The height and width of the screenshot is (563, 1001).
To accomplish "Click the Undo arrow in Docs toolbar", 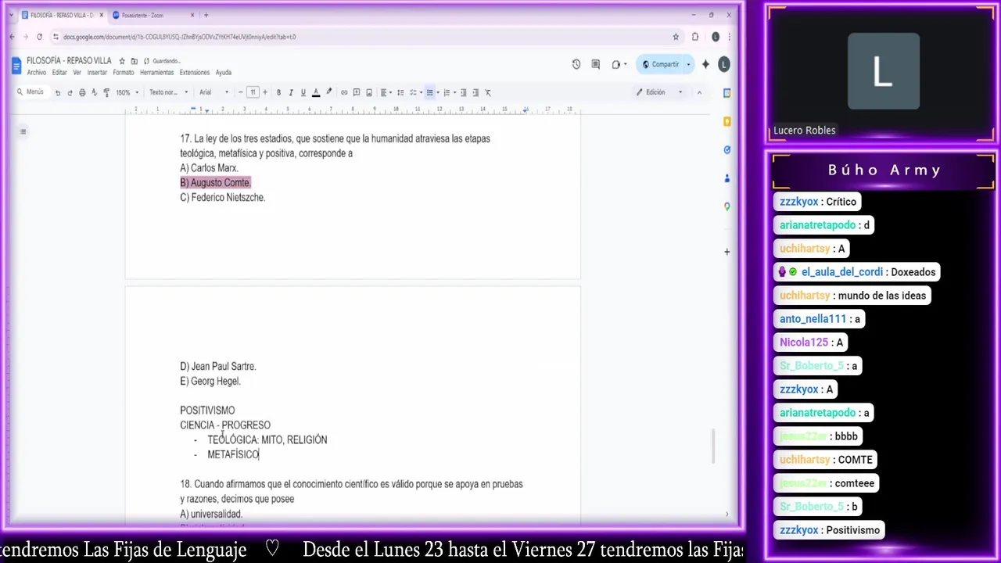I will coord(57,92).
